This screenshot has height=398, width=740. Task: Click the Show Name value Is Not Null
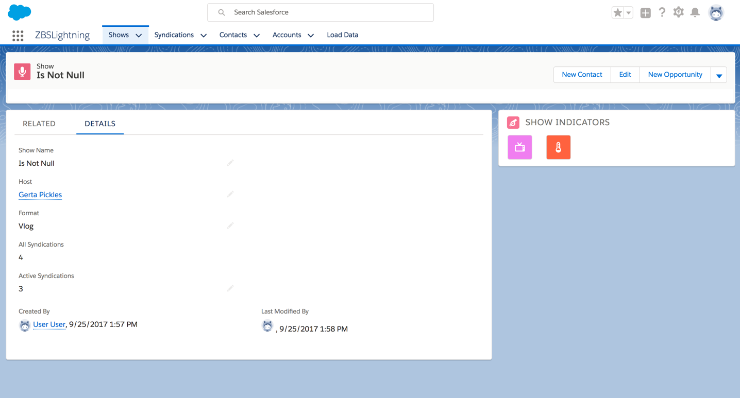pyautogui.click(x=37, y=163)
